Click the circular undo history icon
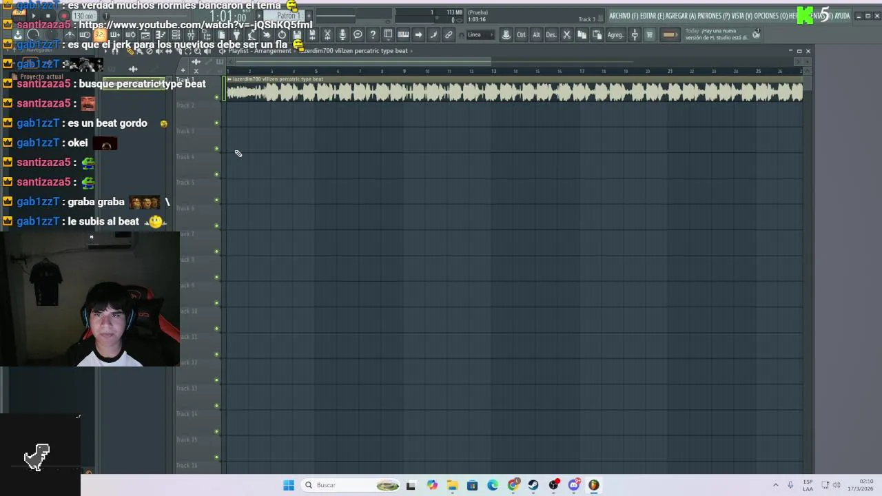 coord(282,34)
